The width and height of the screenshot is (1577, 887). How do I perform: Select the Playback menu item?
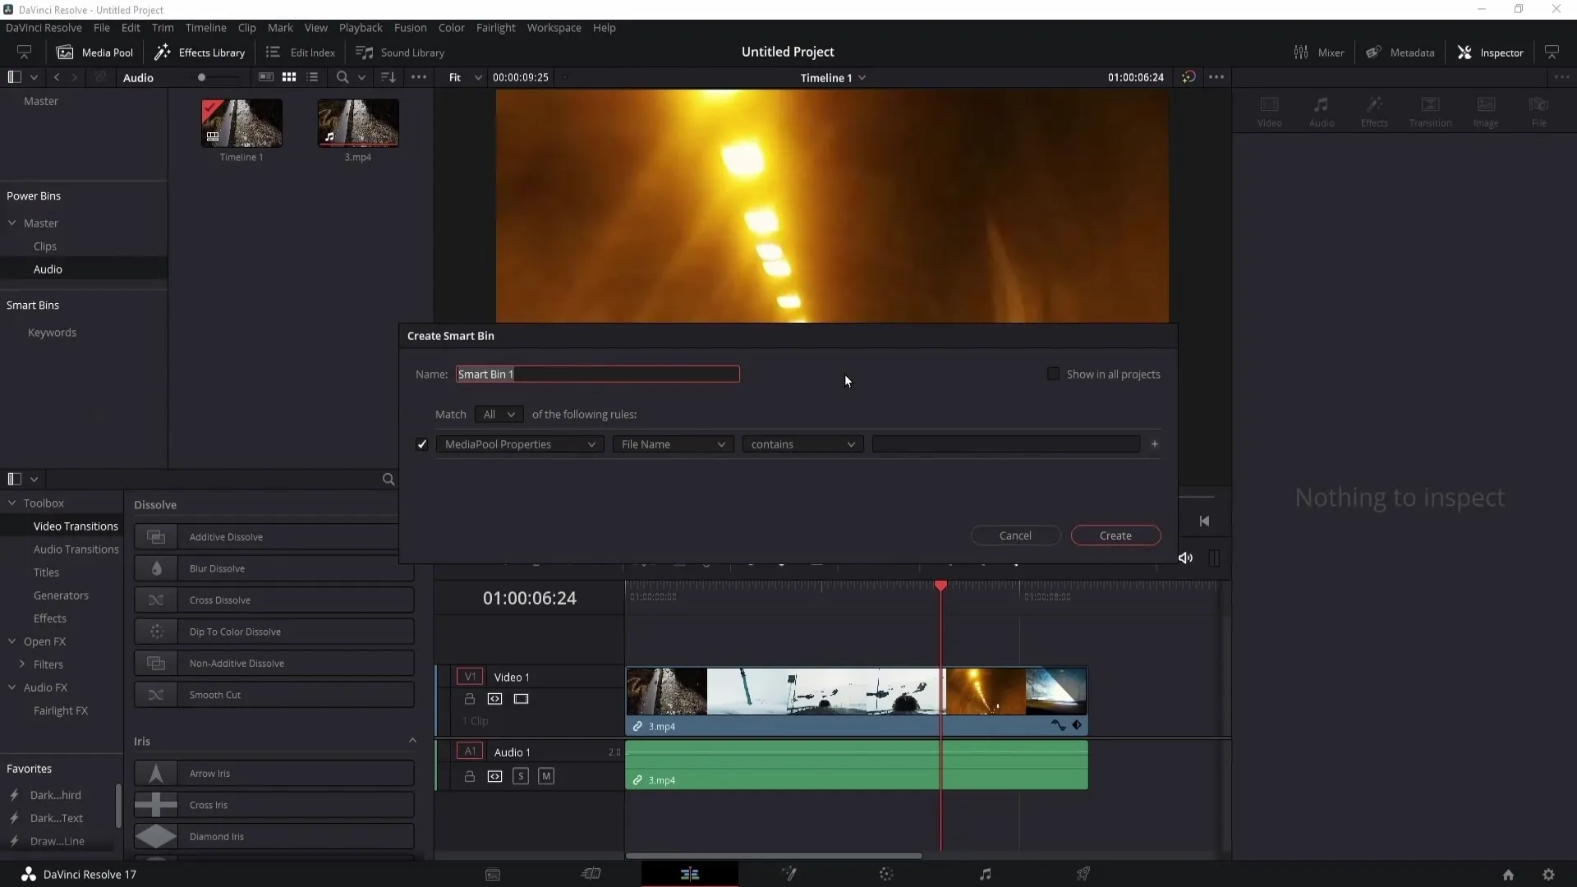(361, 27)
